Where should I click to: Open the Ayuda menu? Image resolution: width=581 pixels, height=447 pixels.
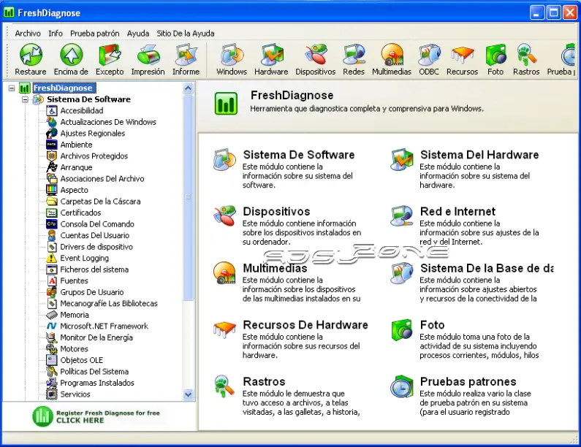[138, 34]
